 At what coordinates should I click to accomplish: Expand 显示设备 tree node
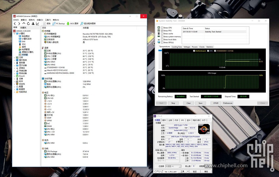[14, 66]
